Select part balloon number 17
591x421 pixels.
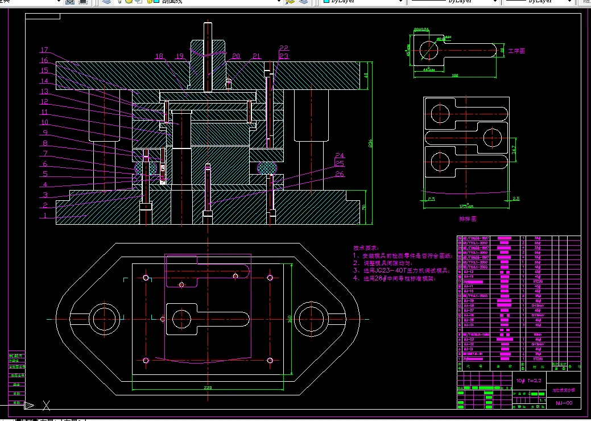point(44,49)
